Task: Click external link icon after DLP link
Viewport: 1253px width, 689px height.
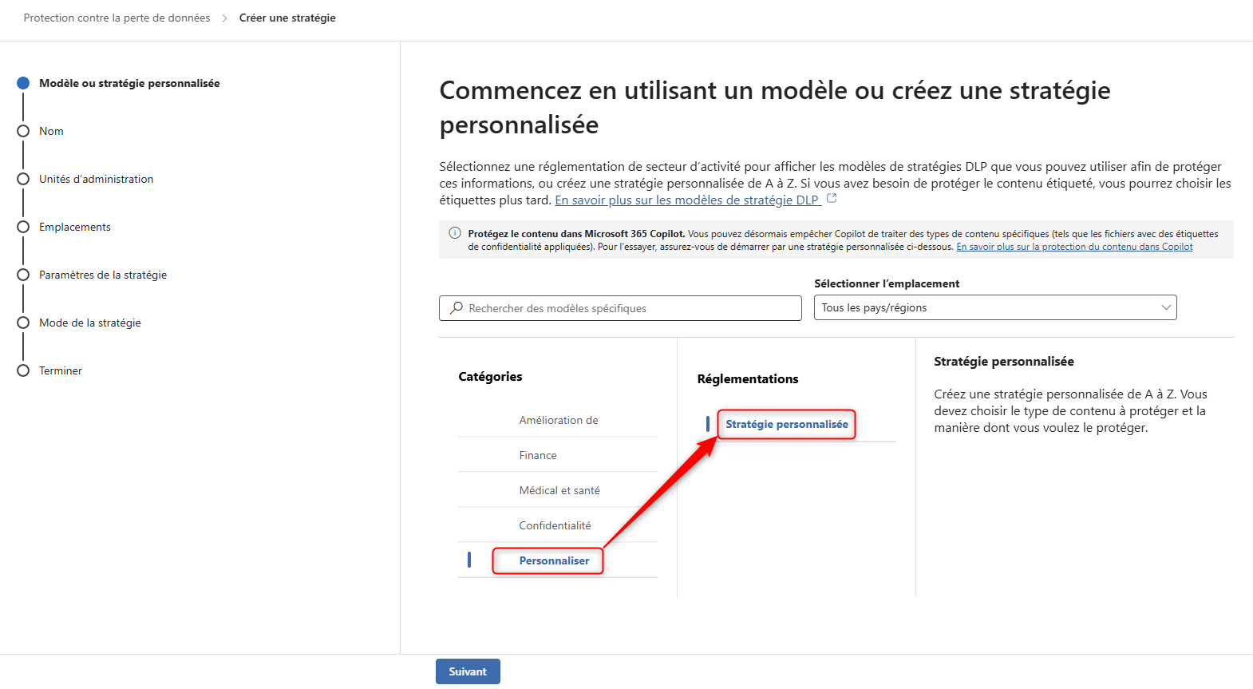Action: pyautogui.click(x=832, y=199)
